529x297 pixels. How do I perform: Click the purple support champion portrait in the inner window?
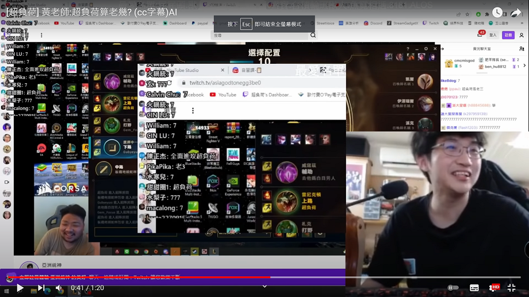[x=286, y=172]
